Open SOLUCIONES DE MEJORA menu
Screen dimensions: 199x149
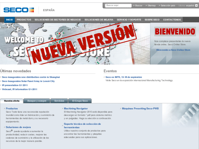click(x=99, y=20)
